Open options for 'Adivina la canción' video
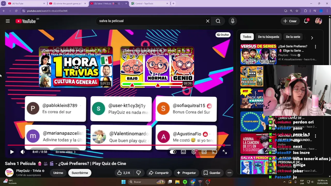Viewport: 331px width, 186px height. tap(315, 136)
